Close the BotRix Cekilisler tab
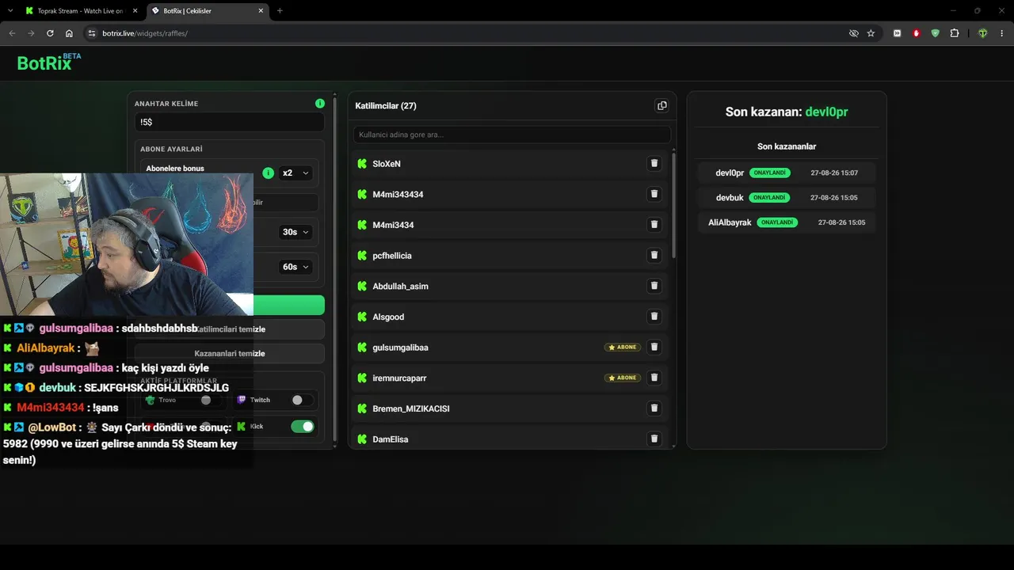 point(261,11)
